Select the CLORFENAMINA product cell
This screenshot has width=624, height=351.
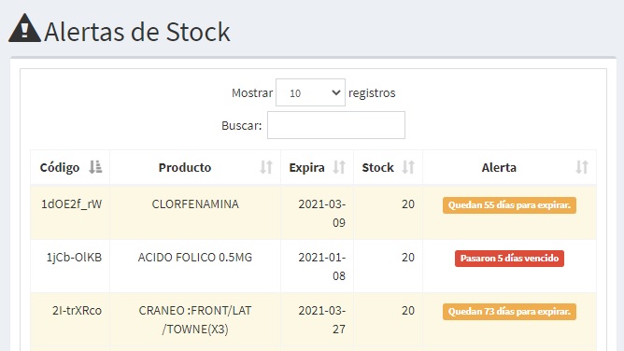[195, 204]
